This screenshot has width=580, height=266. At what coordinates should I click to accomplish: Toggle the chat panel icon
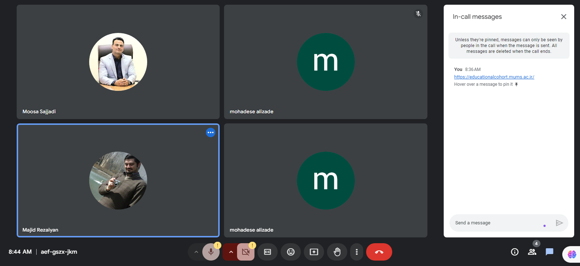click(550, 252)
